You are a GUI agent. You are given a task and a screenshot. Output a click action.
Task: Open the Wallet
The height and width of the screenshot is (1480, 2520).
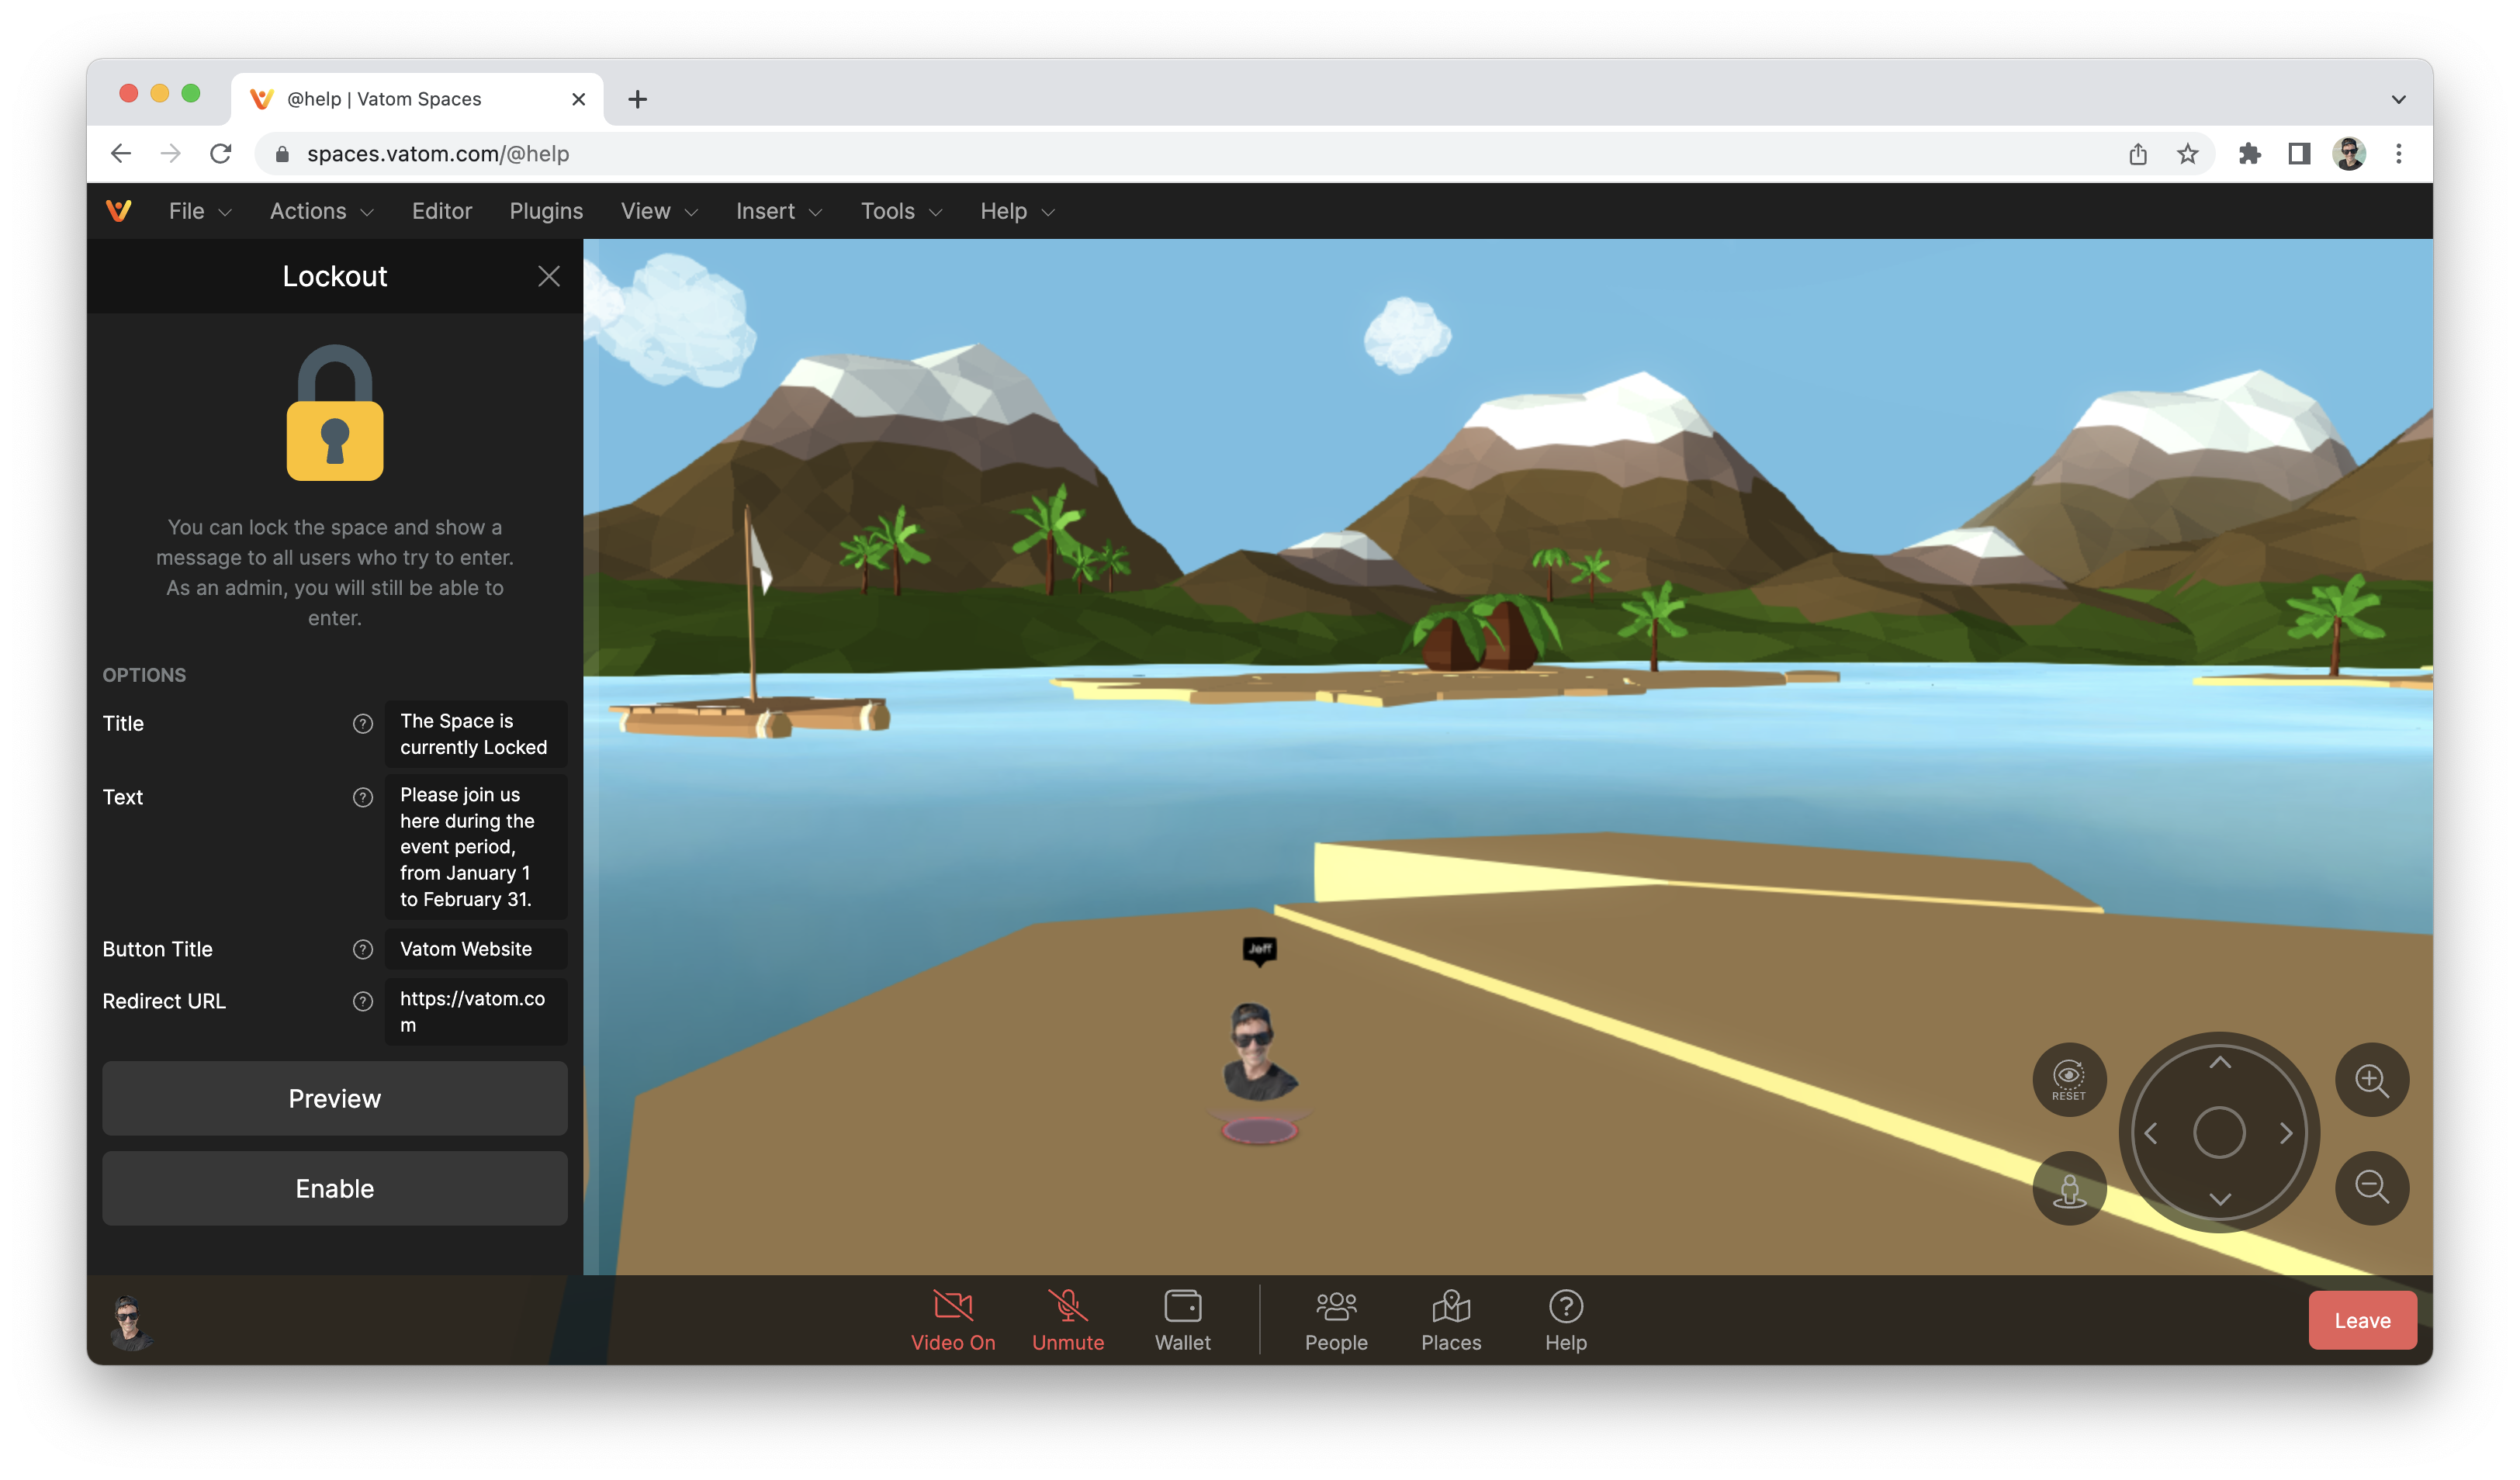pyautogui.click(x=1183, y=1320)
